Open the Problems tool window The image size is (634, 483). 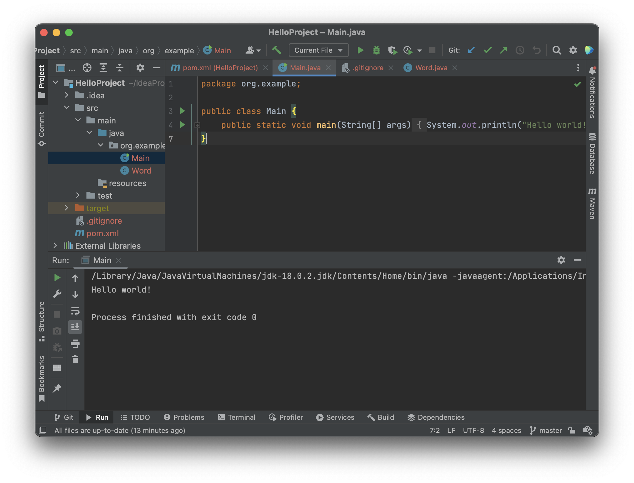coord(184,417)
